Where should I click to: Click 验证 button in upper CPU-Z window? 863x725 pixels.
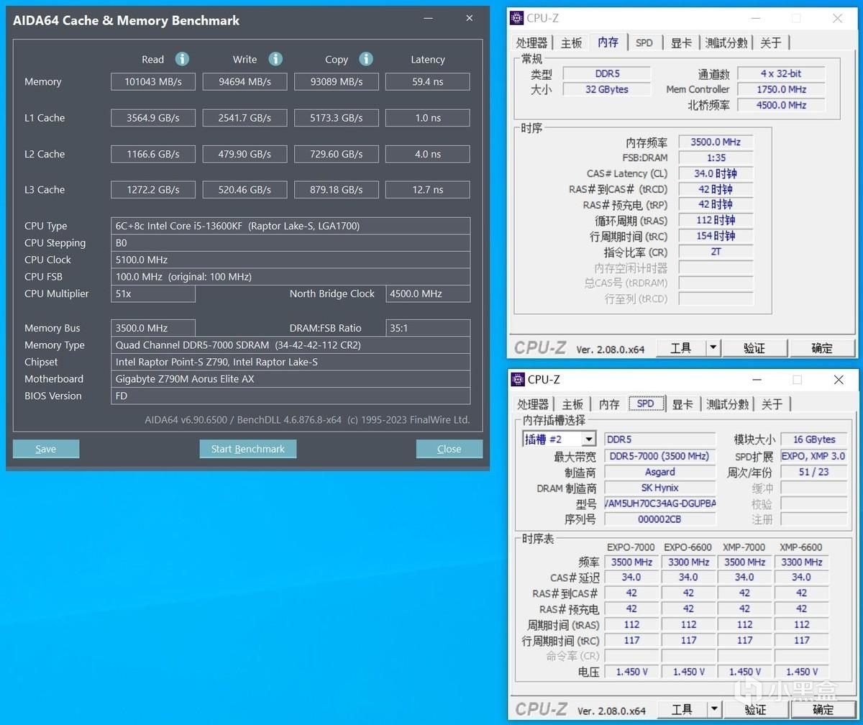pos(754,348)
